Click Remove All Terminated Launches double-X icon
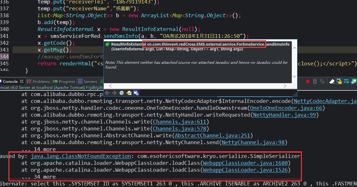Viewport: 357px width, 187px height. pos(322,81)
